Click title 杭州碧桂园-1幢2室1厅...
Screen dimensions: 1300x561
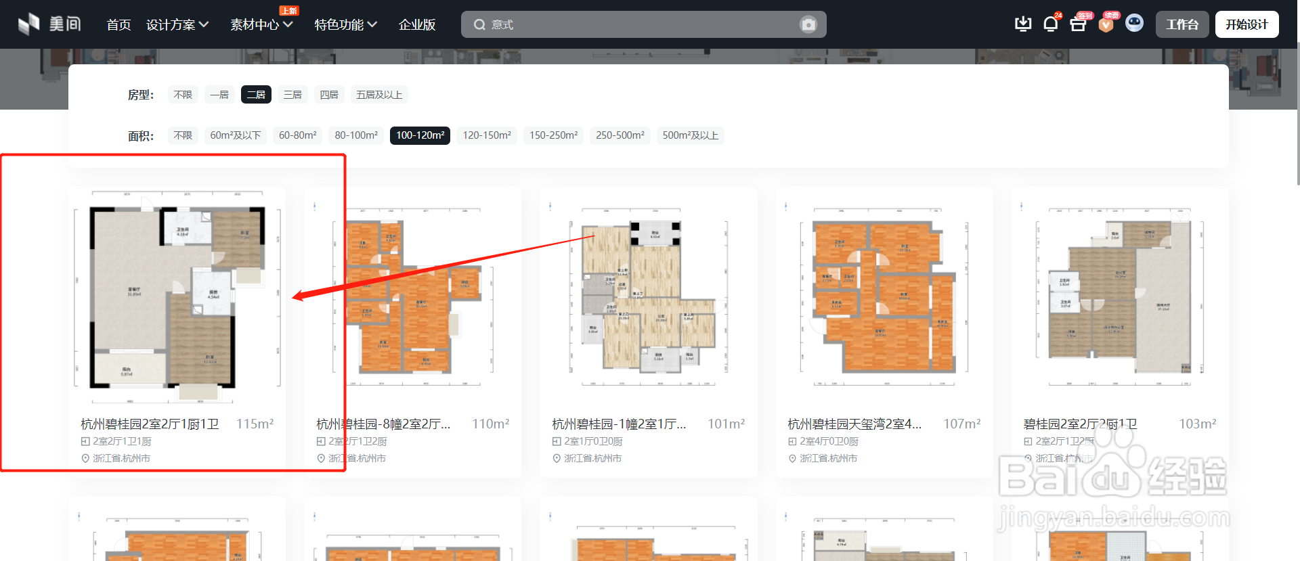[619, 424]
